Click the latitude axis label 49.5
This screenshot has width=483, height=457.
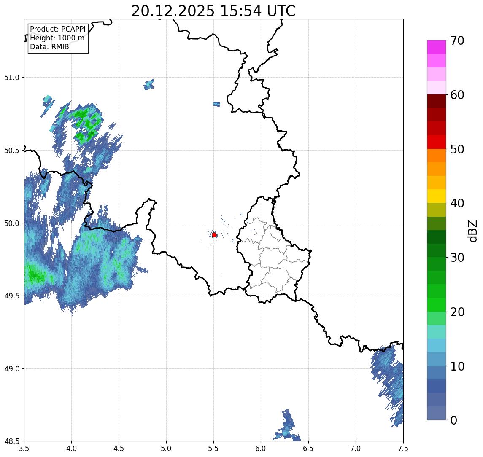[x=12, y=296]
